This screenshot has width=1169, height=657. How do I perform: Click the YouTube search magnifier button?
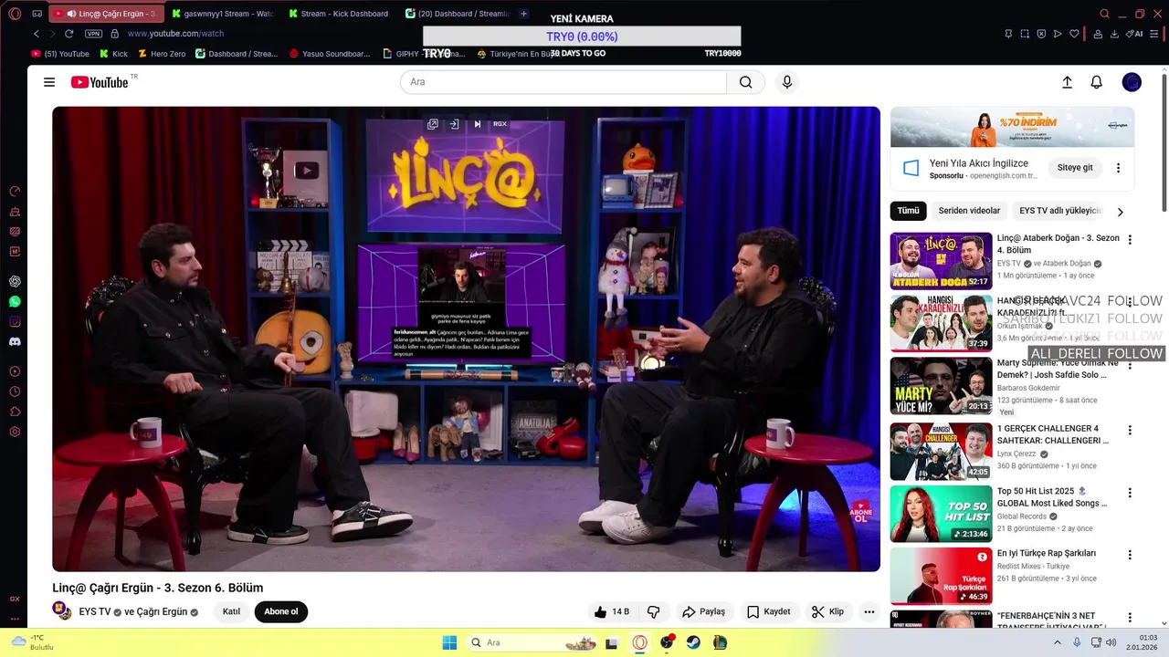pyautogui.click(x=746, y=82)
